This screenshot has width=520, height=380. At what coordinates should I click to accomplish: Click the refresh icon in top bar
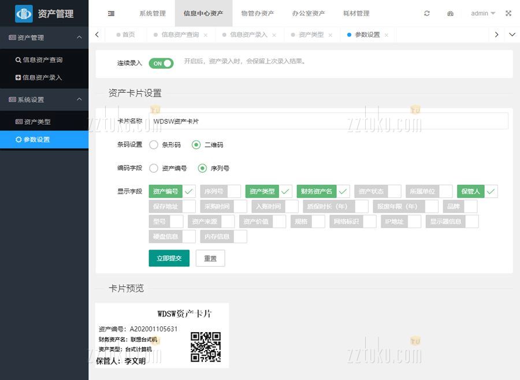click(427, 13)
